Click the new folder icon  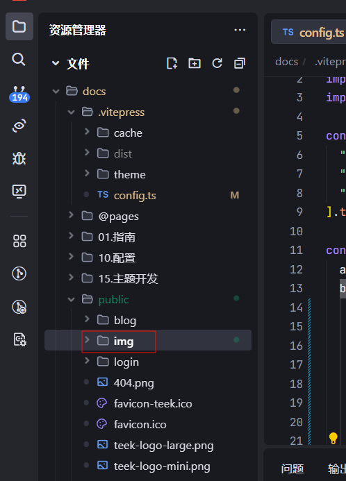195,63
